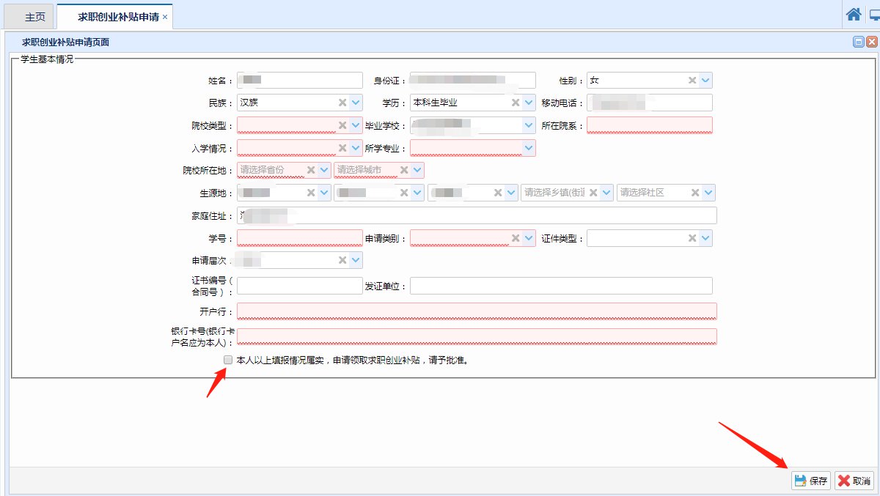Open the 申请类别 dropdown

[529, 238]
